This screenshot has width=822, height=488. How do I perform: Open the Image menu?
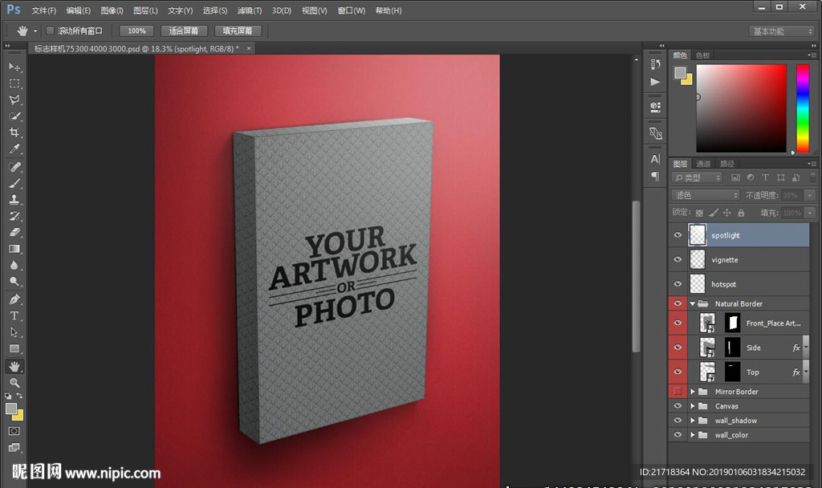112,10
